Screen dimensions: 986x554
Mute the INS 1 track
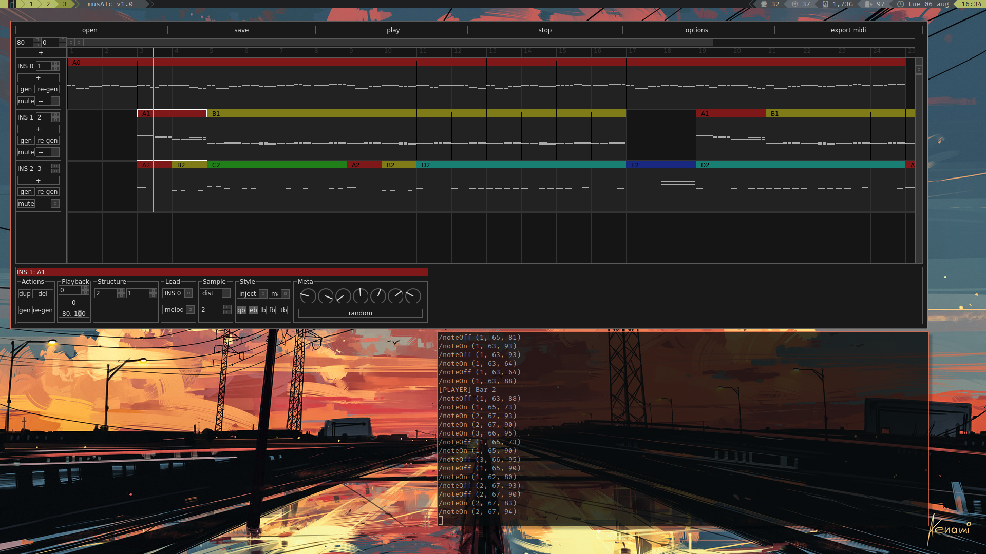click(26, 152)
